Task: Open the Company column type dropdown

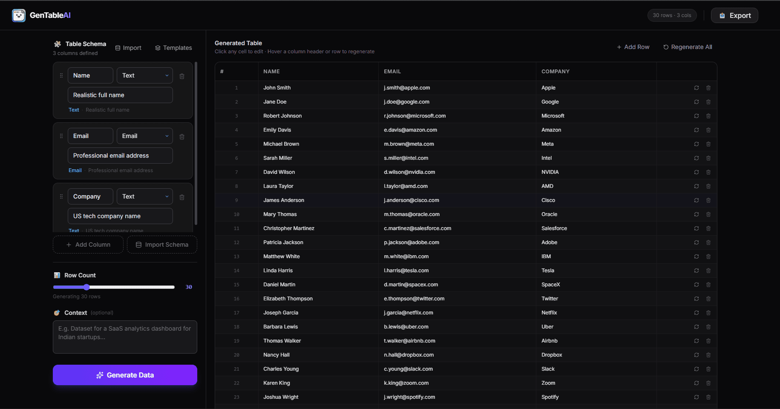Action: 144,196
